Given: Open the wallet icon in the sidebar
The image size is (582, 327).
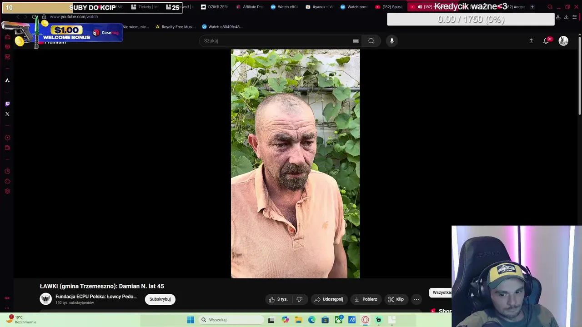Looking at the screenshot, I should coord(7,148).
